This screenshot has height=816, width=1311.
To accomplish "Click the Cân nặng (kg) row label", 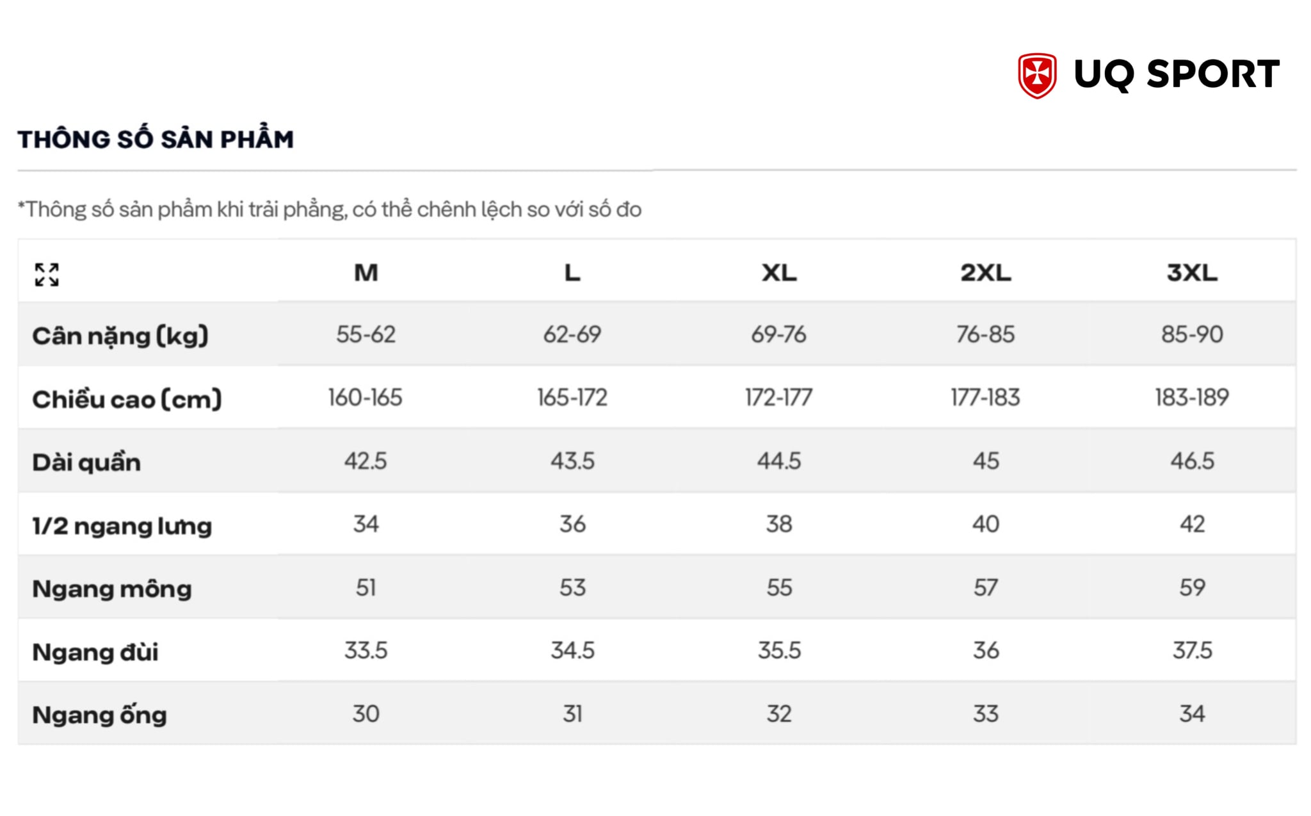I will [120, 336].
